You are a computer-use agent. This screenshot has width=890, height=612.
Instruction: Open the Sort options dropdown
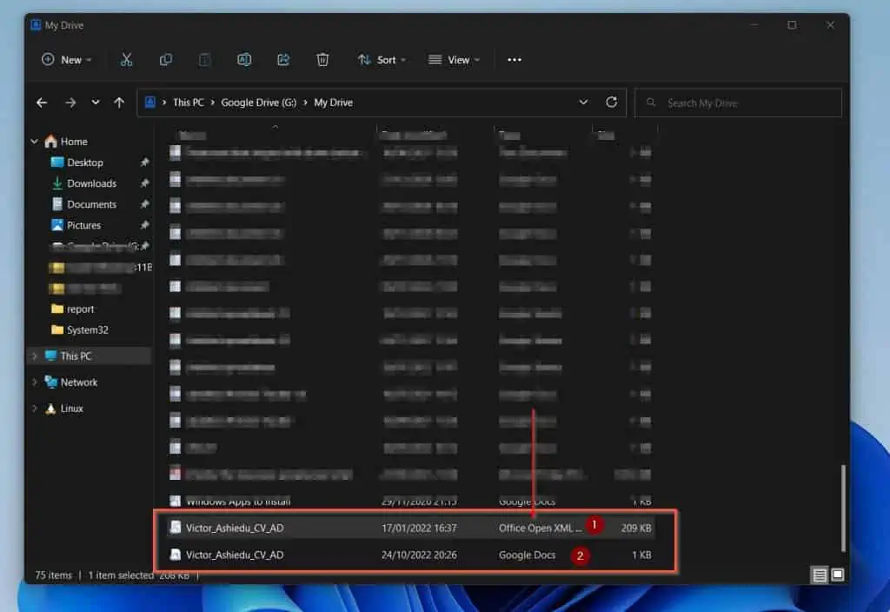tap(382, 60)
